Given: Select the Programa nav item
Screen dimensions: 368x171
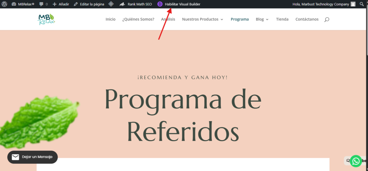Looking at the screenshot, I should click(x=240, y=19).
